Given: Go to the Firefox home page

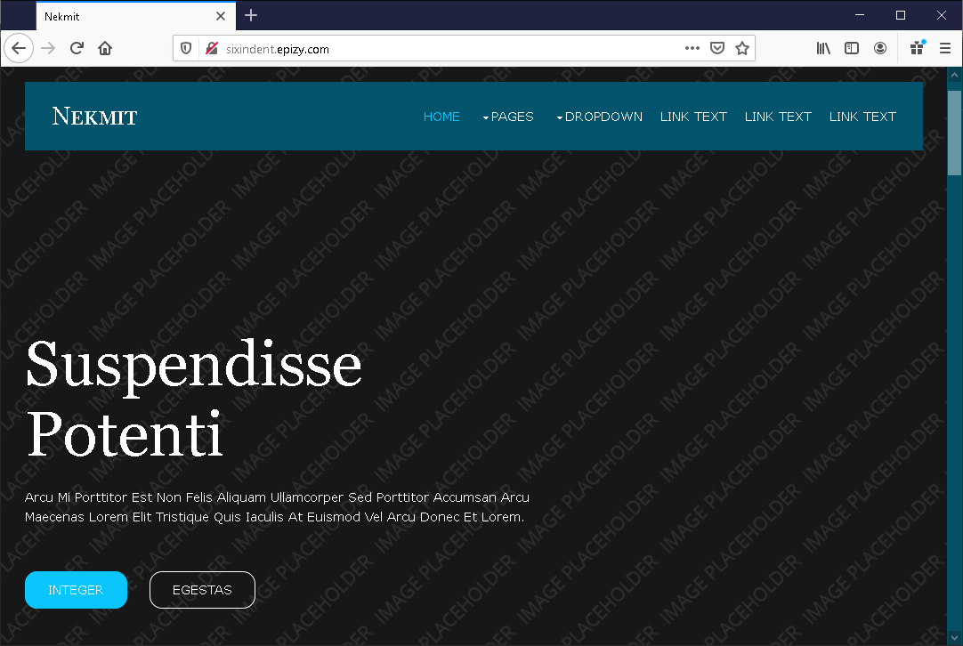Looking at the screenshot, I should [x=105, y=48].
